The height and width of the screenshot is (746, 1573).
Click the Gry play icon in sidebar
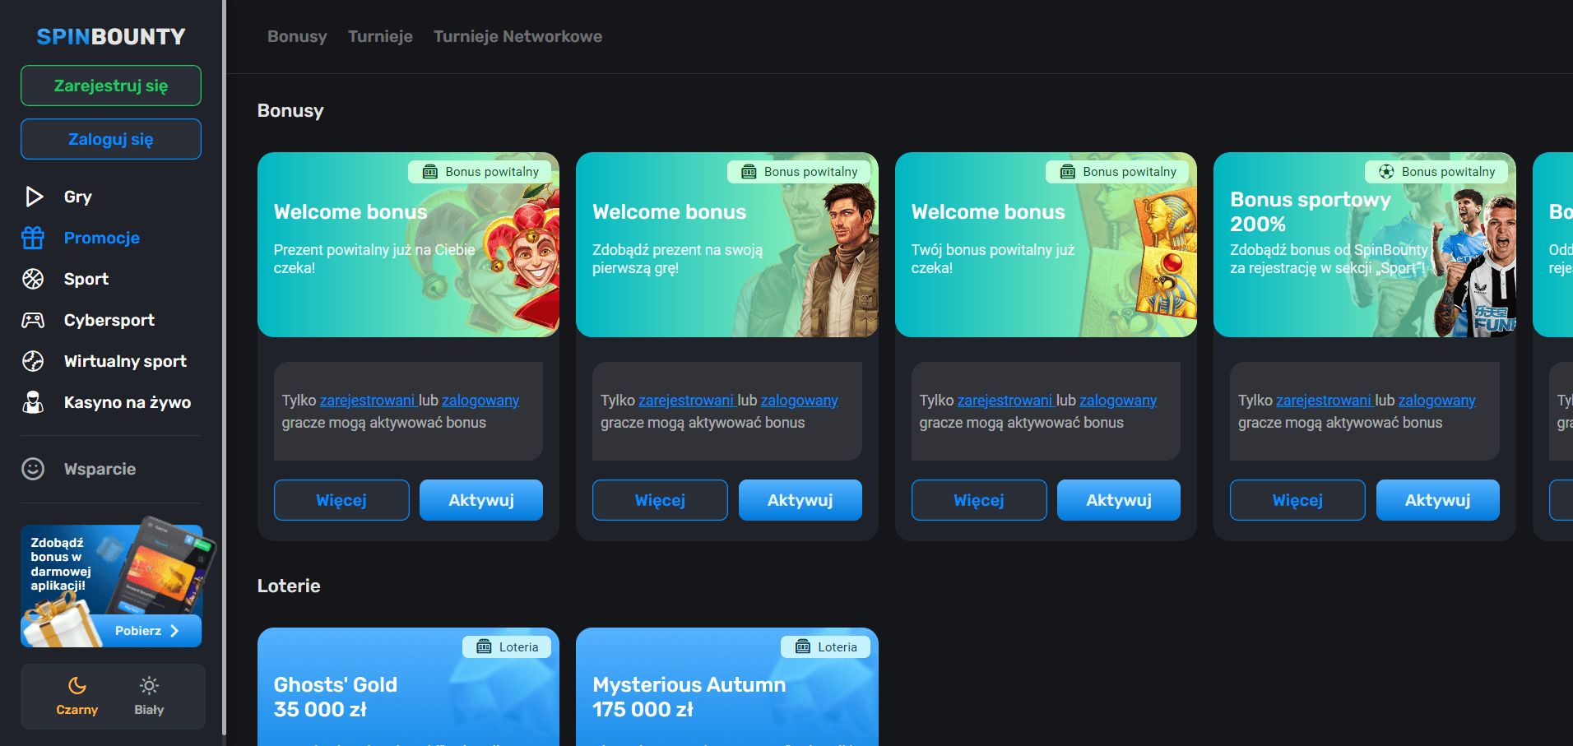tap(34, 197)
